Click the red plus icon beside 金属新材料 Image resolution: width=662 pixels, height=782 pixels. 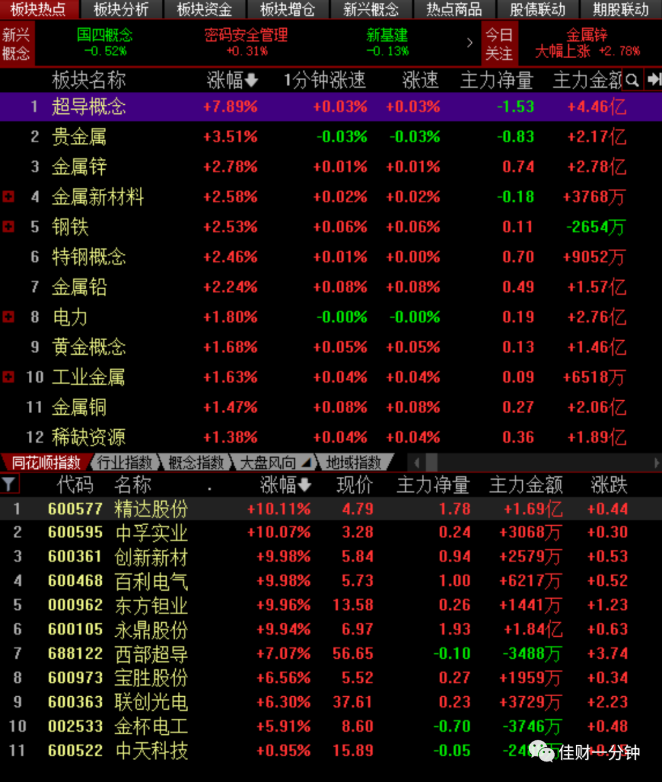point(9,197)
